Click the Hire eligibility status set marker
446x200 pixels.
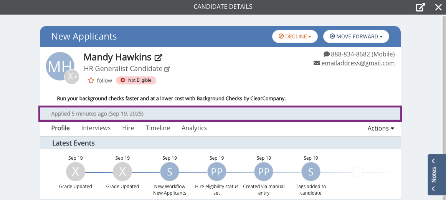pyautogui.click(x=217, y=172)
